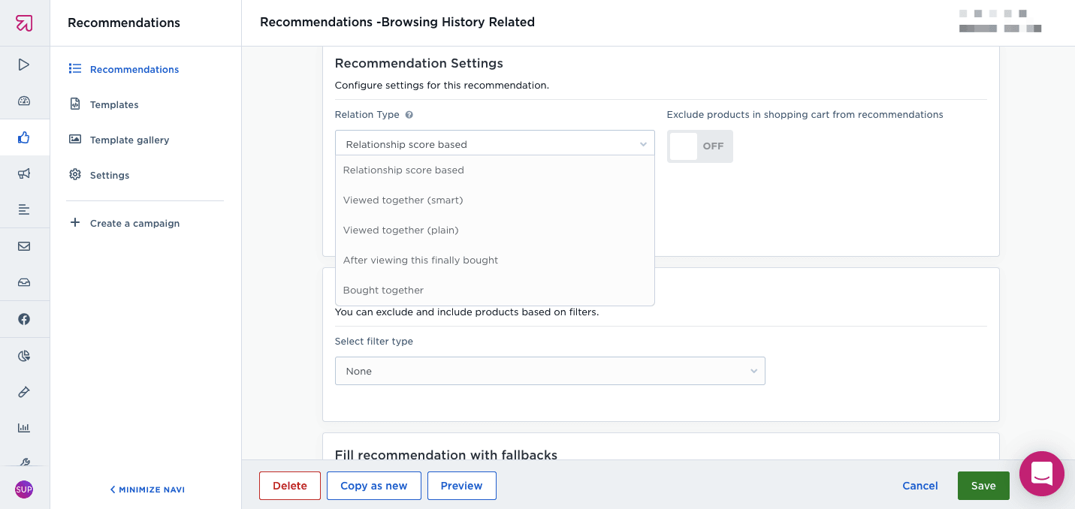Choose "Bought together" from the list
Screen dimensions: 1075x509
(384, 291)
